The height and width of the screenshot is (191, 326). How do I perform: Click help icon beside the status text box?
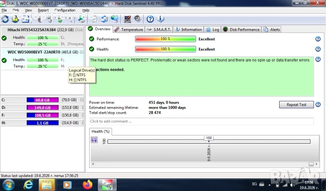[x=318, y=59]
